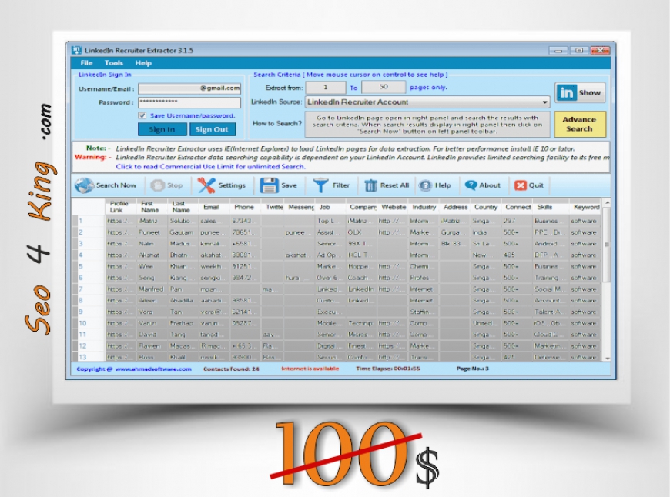Open the Commercial Use Limit link
This screenshot has width=670, height=497.
[211, 166]
